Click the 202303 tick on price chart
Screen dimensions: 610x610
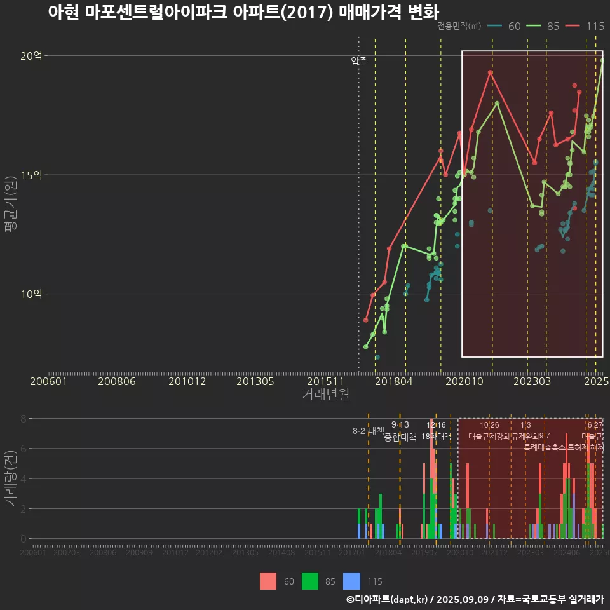(x=532, y=381)
